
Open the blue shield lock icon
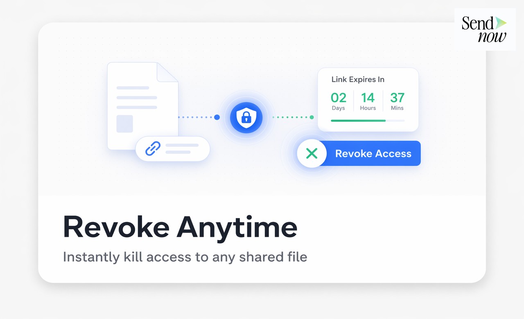[x=246, y=117]
